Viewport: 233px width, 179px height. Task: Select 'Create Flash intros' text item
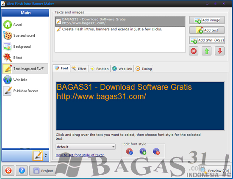[x=120, y=29]
